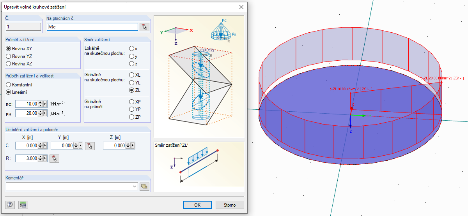Open arrow menu beside R radius value
This screenshot has width=468, height=216.
click(x=45, y=158)
